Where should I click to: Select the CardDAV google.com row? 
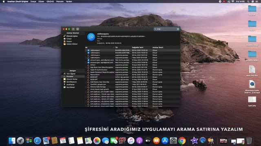pos(132,84)
